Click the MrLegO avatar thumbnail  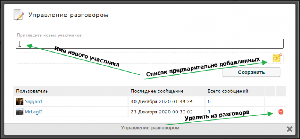tap(20, 112)
